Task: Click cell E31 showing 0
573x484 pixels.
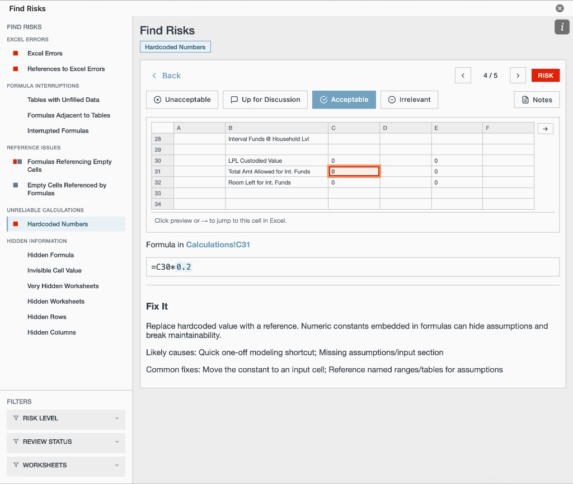Action: point(457,171)
